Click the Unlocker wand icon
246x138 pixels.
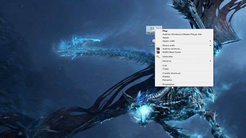point(158,56)
